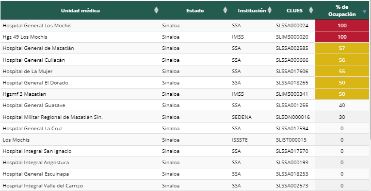The width and height of the screenshot is (371, 191).
Task: Select the Hospital General Los Mochis row
Action: point(185,26)
